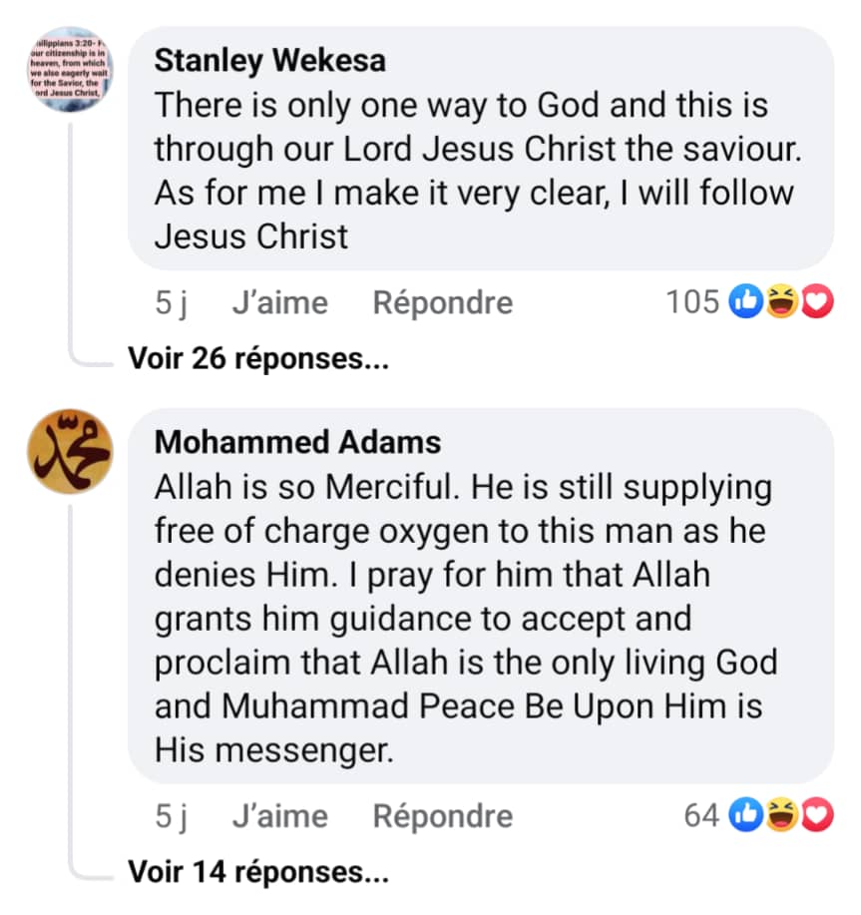This screenshot has height=915, width=861.
Task: Reply to Mohammed Adams' comment via Répondre
Action: click(x=442, y=816)
